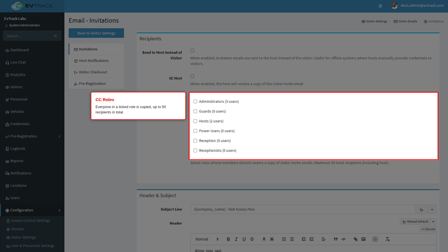Open the text alignment option
Screen dimensions: 448x252
coord(324,239)
